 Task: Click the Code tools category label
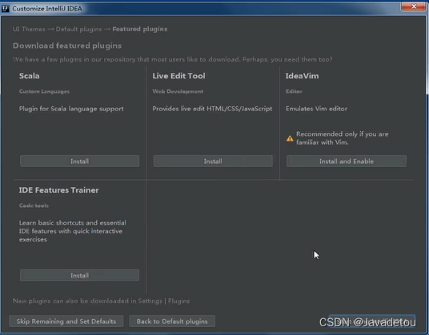pyautogui.click(x=34, y=205)
